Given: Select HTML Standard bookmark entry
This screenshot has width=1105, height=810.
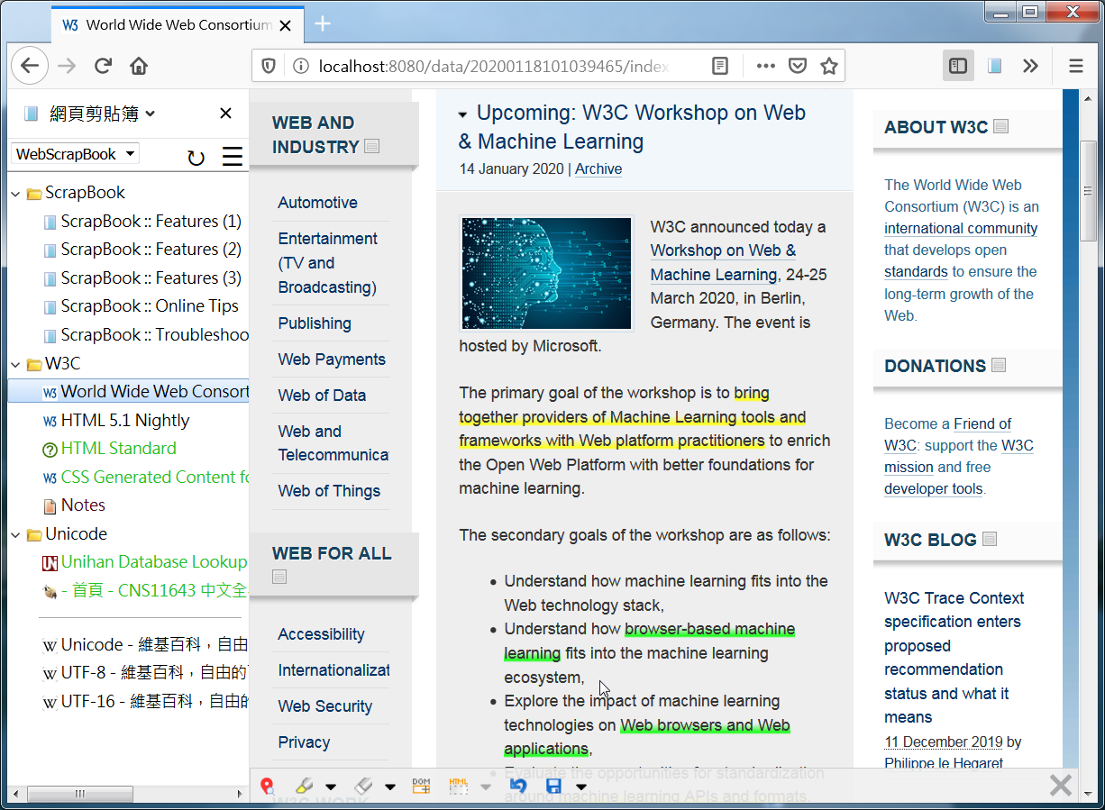Looking at the screenshot, I should click(118, 449).
